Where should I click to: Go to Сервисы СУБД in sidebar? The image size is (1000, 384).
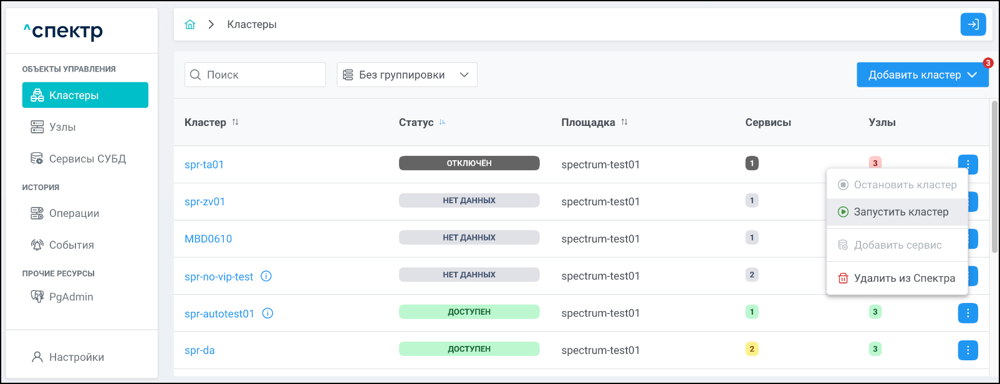(87, 159)
